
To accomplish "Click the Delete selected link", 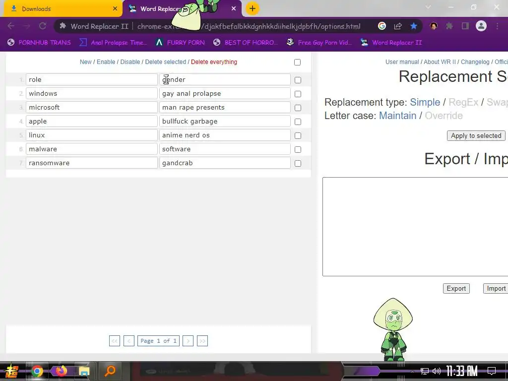I will pos(166,62).
